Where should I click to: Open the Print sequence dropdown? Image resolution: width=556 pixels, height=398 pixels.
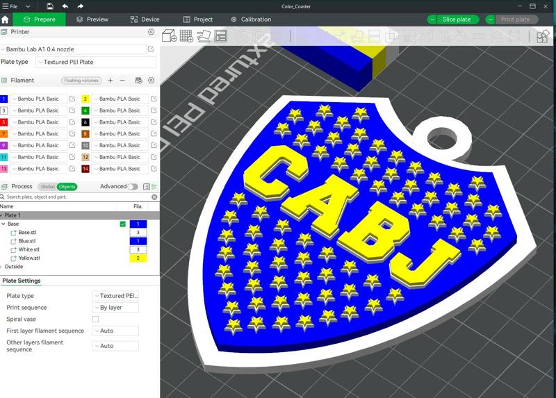[x=115, y=307]
